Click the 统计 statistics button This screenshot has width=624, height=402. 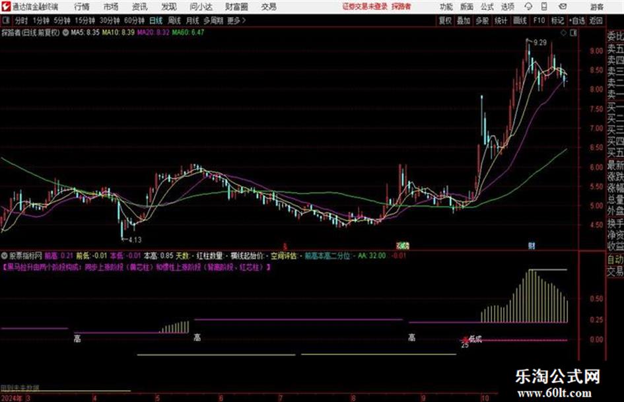(501, 20)
